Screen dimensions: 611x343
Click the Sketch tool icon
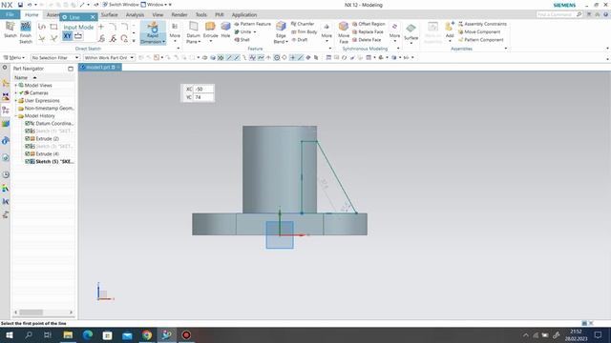click(11, 27)
